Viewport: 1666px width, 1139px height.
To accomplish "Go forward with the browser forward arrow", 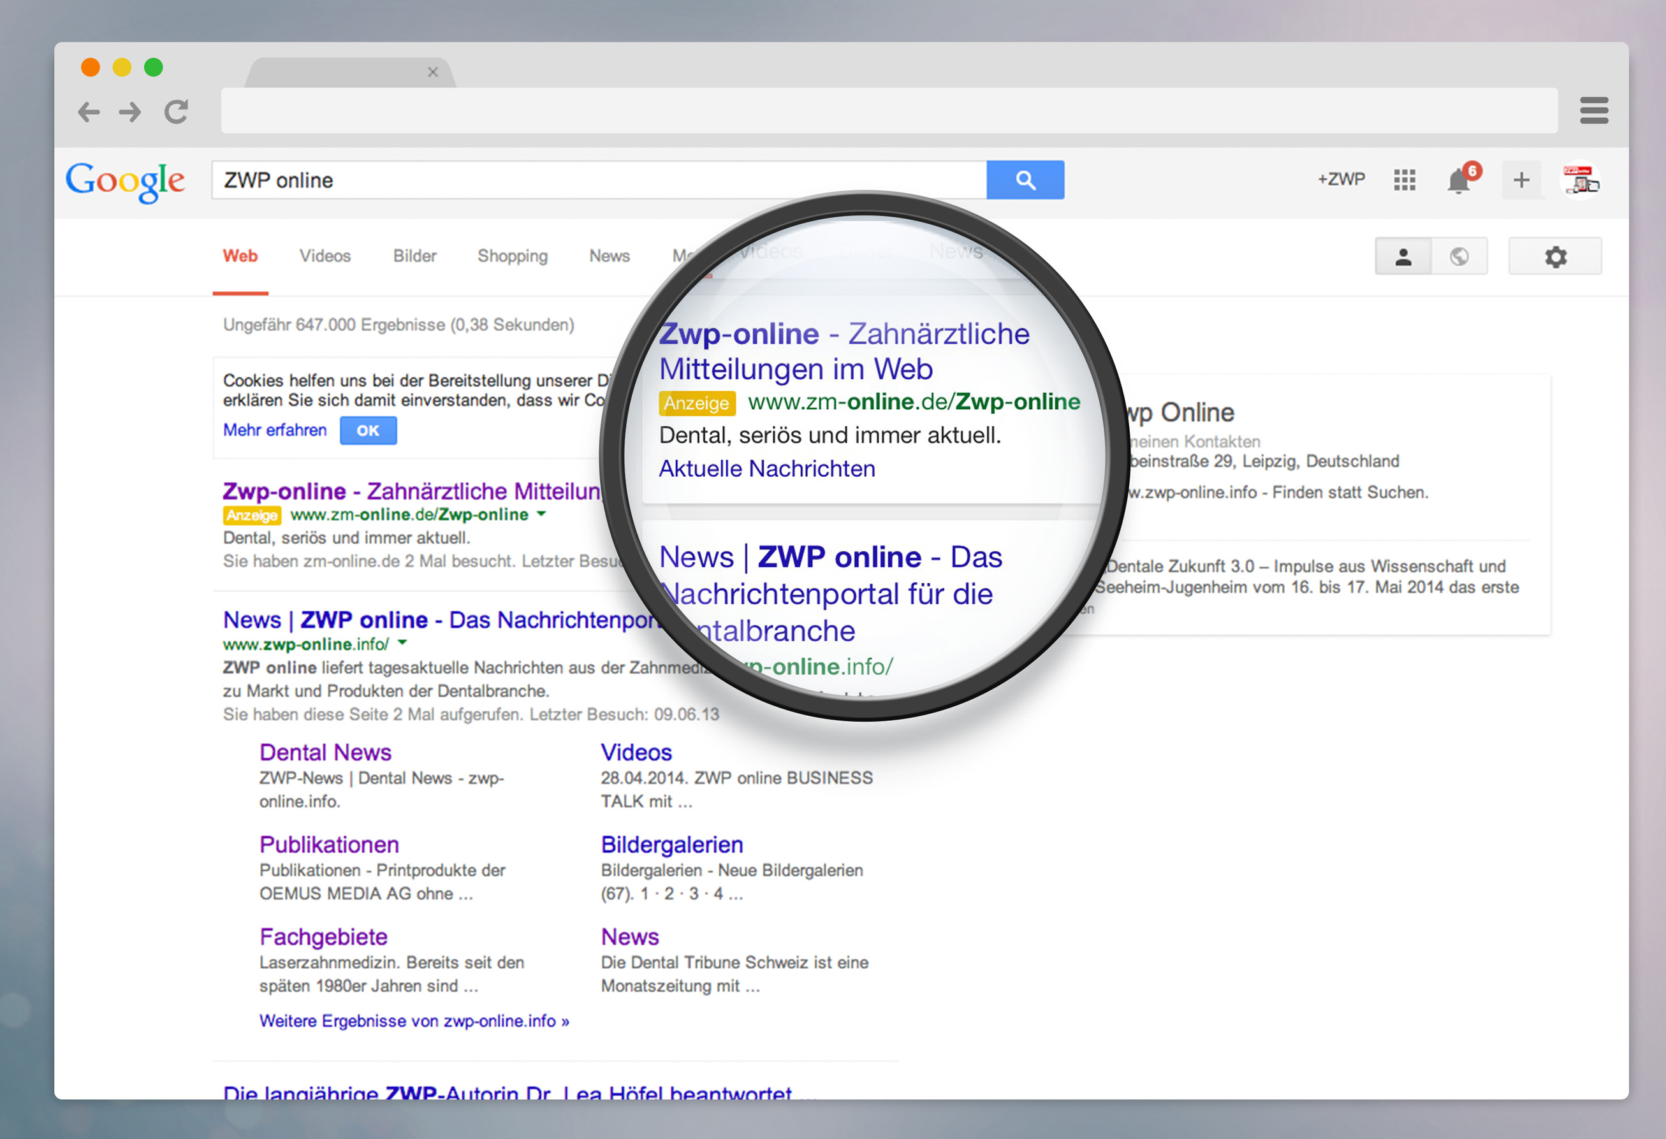I will click(131, 112).
